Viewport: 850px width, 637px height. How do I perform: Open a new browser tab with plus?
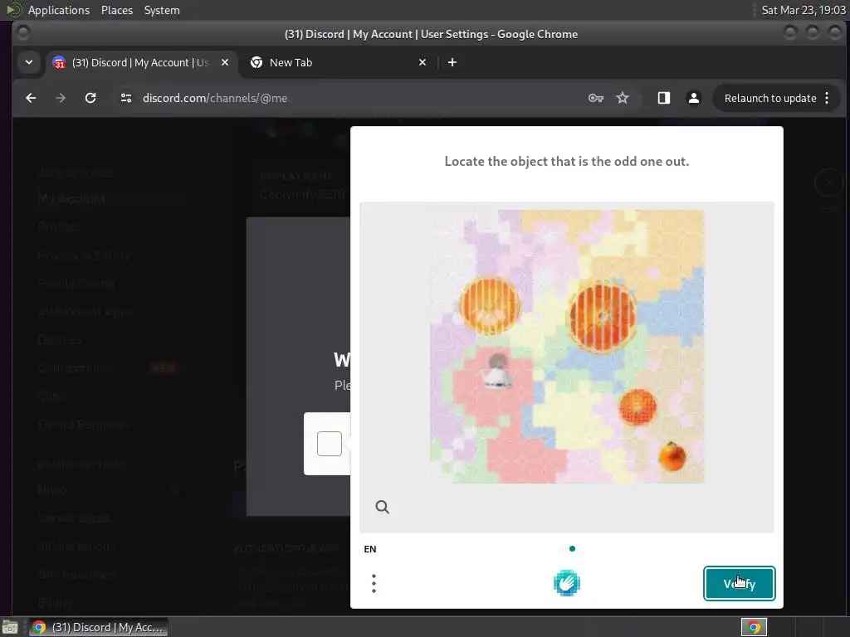(452, 62)
